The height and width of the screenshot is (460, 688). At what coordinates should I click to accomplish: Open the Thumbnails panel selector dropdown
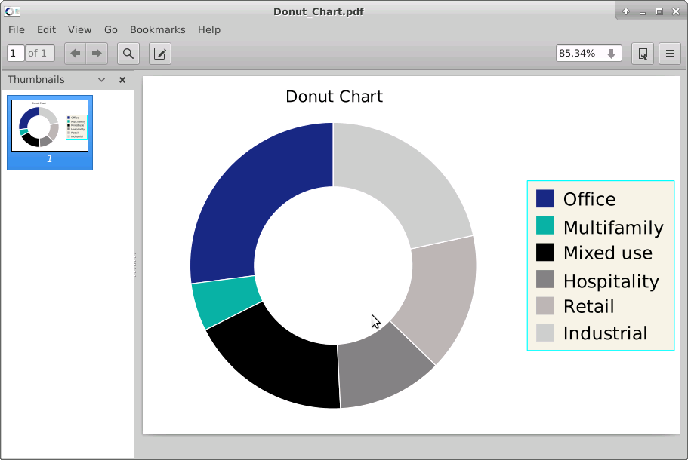coord(101,79)
